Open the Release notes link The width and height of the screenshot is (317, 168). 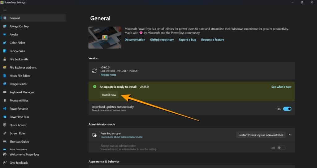point(108,75)
